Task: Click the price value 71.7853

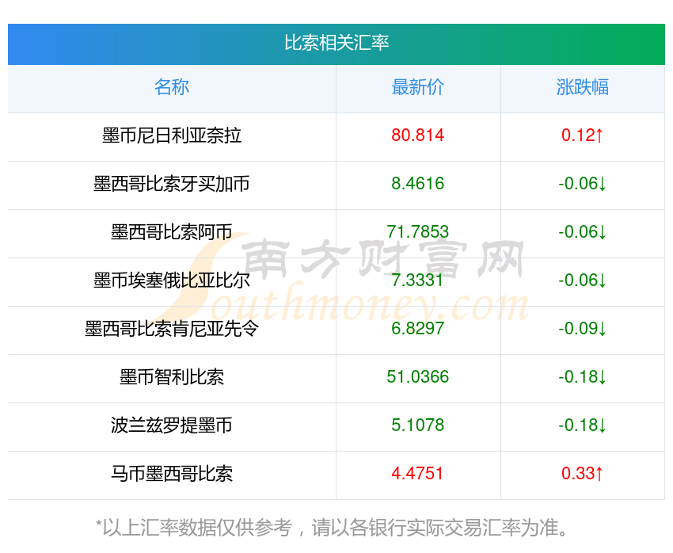Action: coord(417,232)
